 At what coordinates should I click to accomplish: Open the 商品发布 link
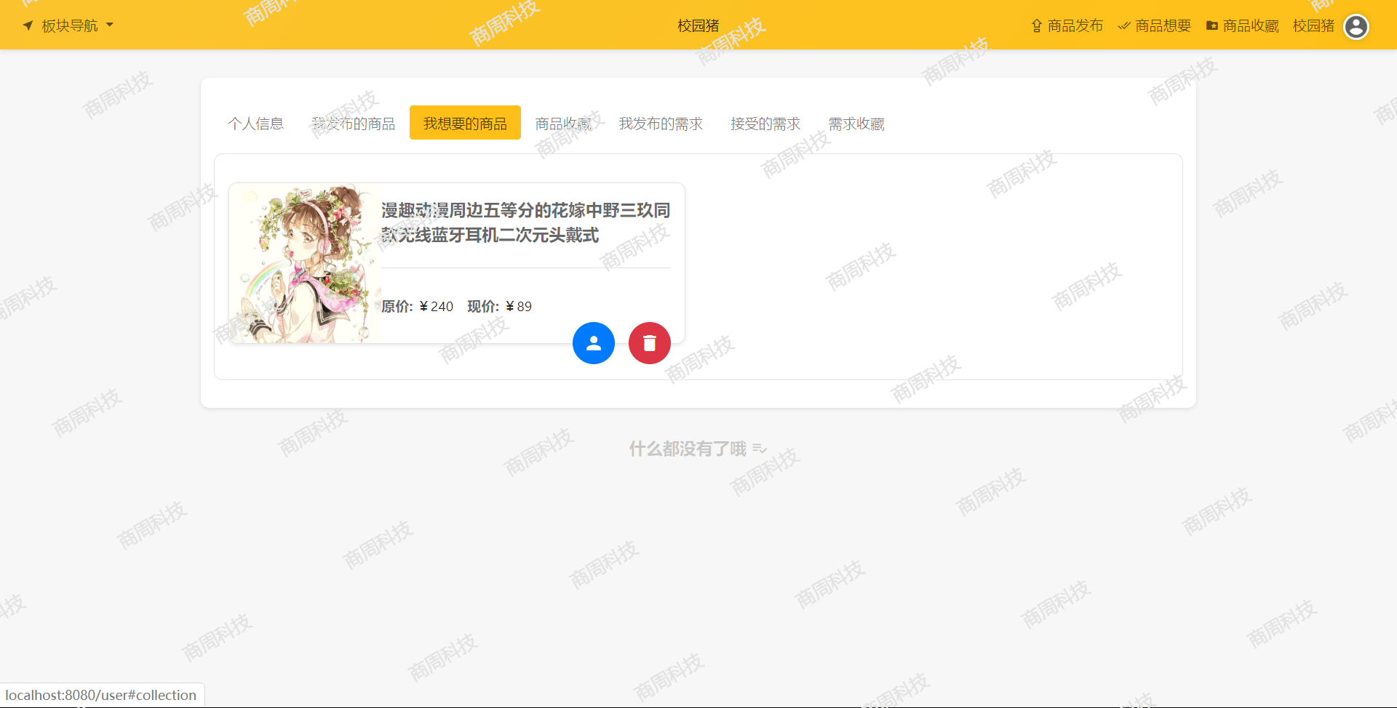click(x=1067, y=25)
